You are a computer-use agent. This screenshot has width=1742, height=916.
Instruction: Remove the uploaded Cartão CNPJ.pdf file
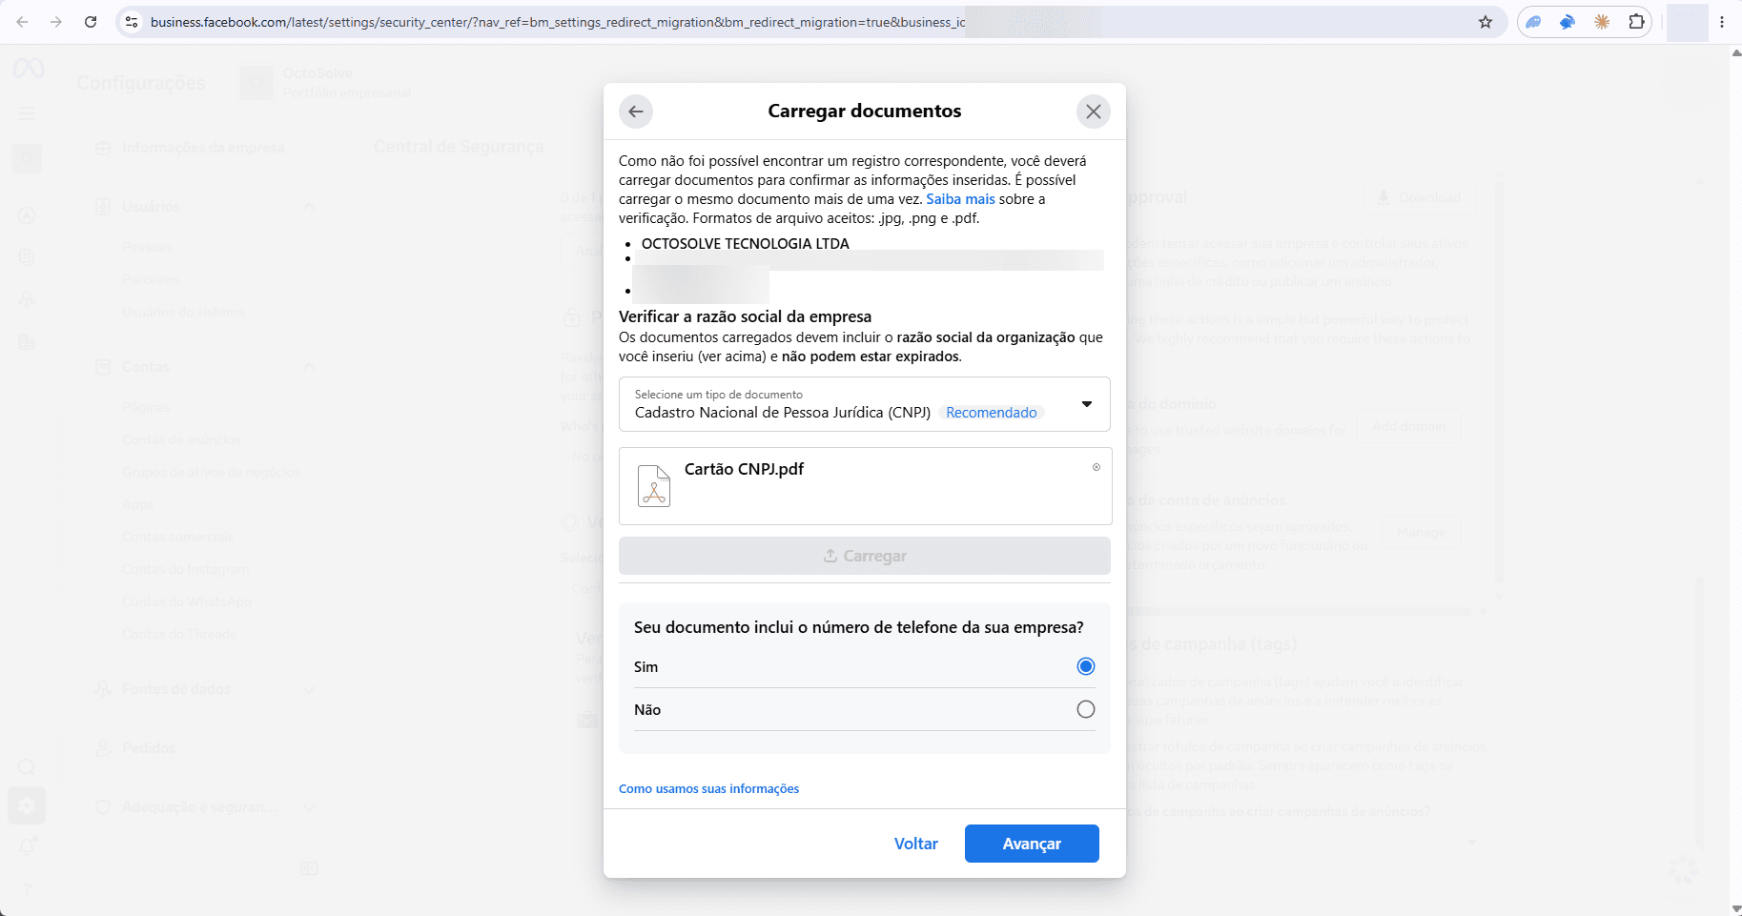1096,467
